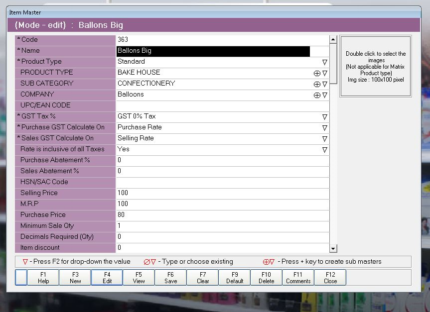
Task: Expand the CONFECTIONERY sub category dropdown
Action: 325,85
